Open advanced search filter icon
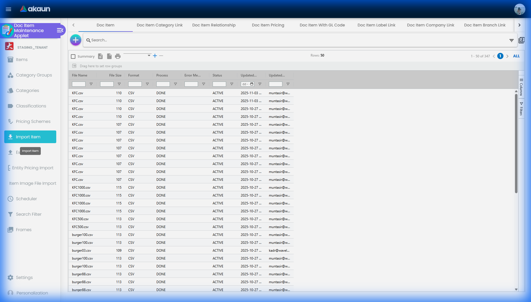531x302 pixels. (511, 40)
